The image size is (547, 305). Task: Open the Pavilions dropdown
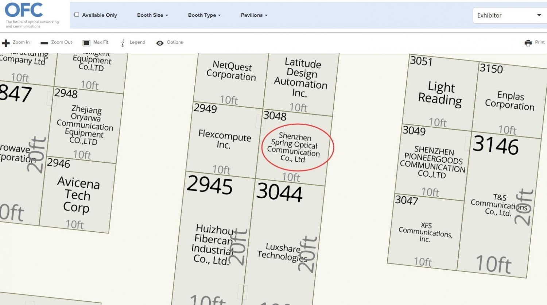click(x=254, y=15)
